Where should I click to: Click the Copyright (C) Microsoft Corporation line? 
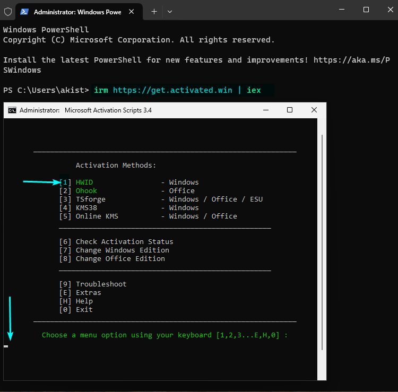point(139,40)
